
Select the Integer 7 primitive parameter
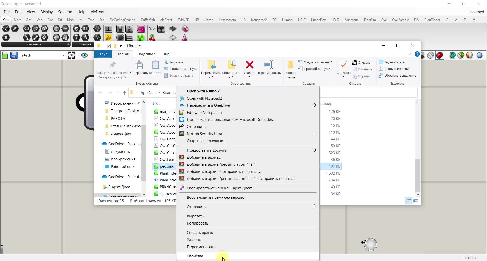click(76, 38)
